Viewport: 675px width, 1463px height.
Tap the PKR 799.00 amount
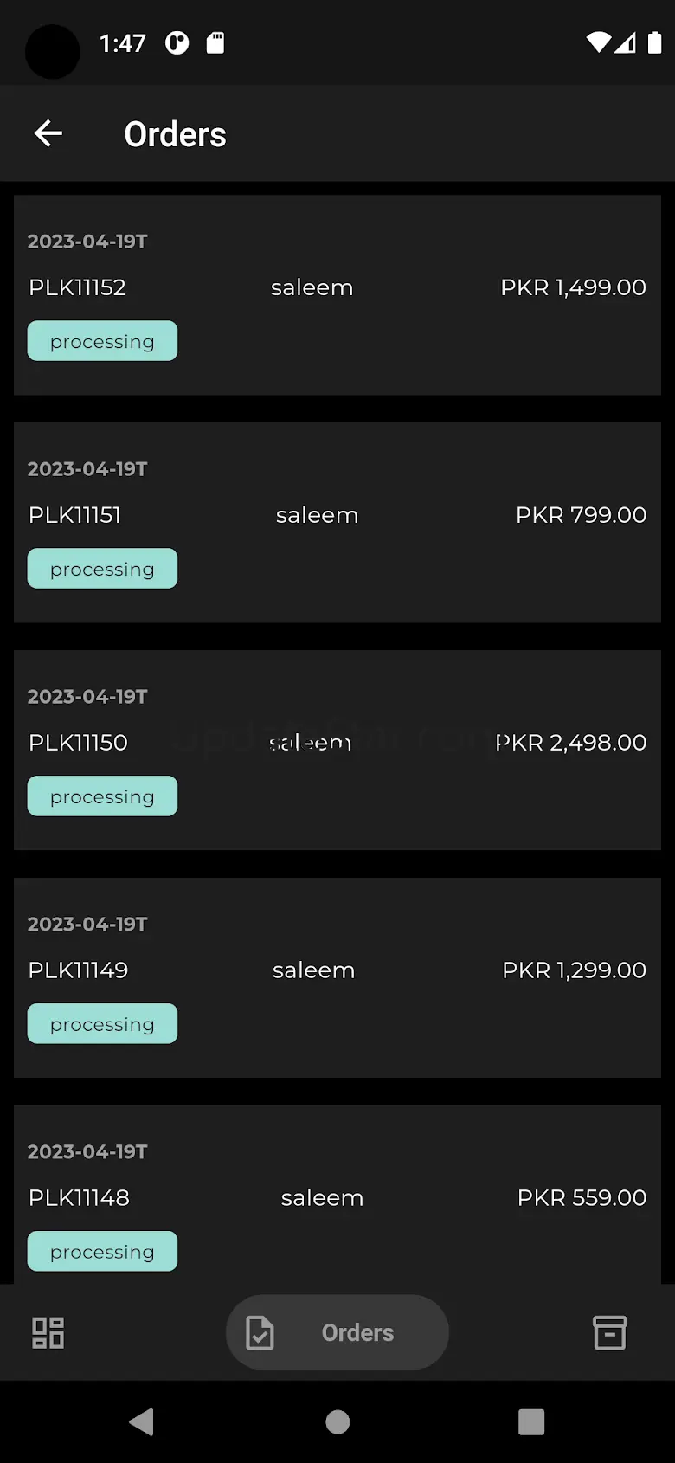[581, 515]
